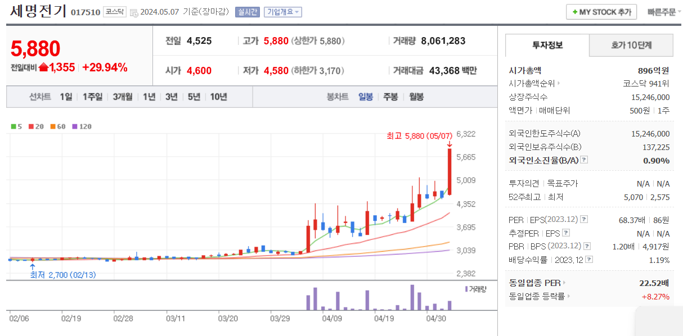Click the stock code 017510
Image resolution: width=683 pixels, height=336 pixels.
[86, 12]
